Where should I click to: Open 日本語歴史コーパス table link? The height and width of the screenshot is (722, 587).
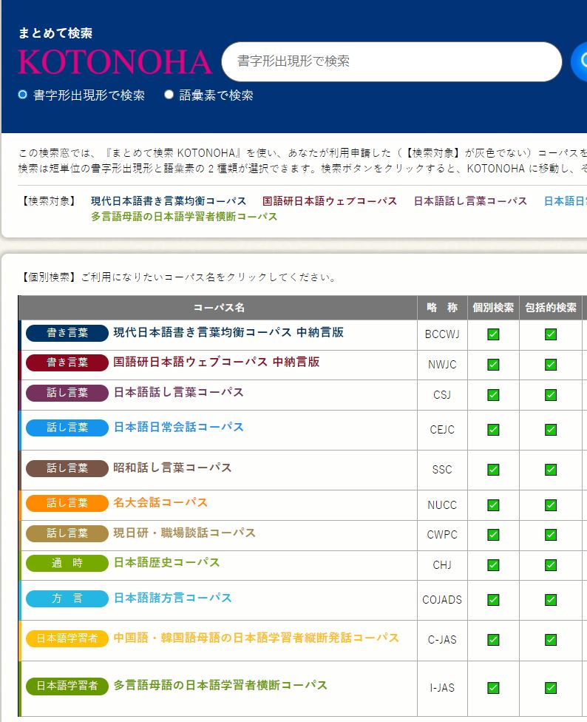click(x=166, y=563)
